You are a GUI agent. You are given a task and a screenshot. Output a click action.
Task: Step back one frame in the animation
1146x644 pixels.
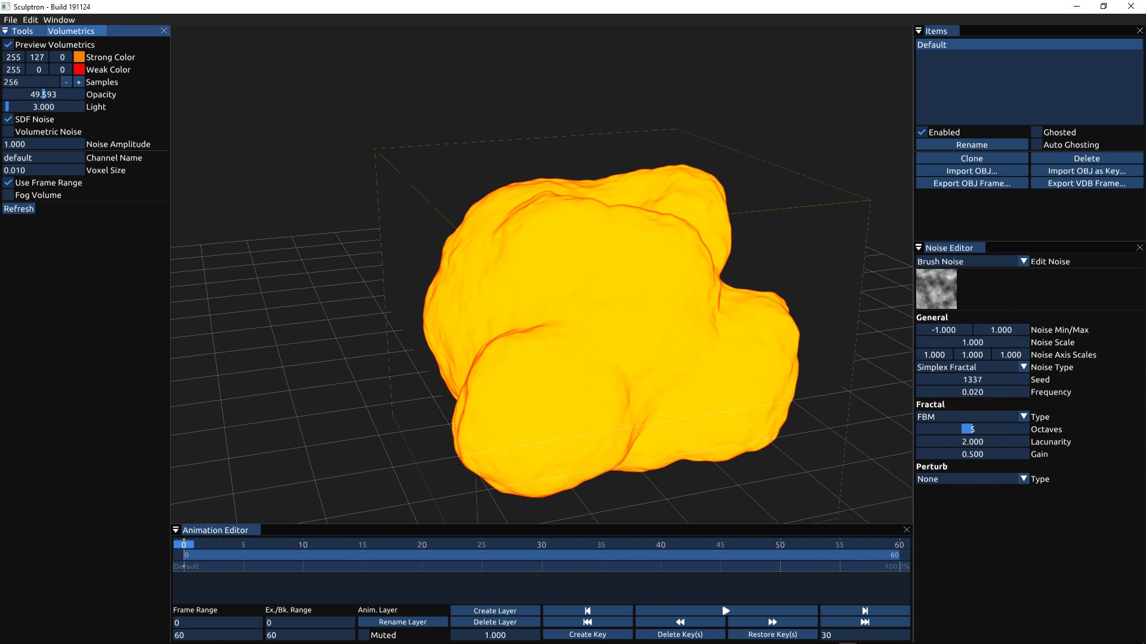pos(587,611)
